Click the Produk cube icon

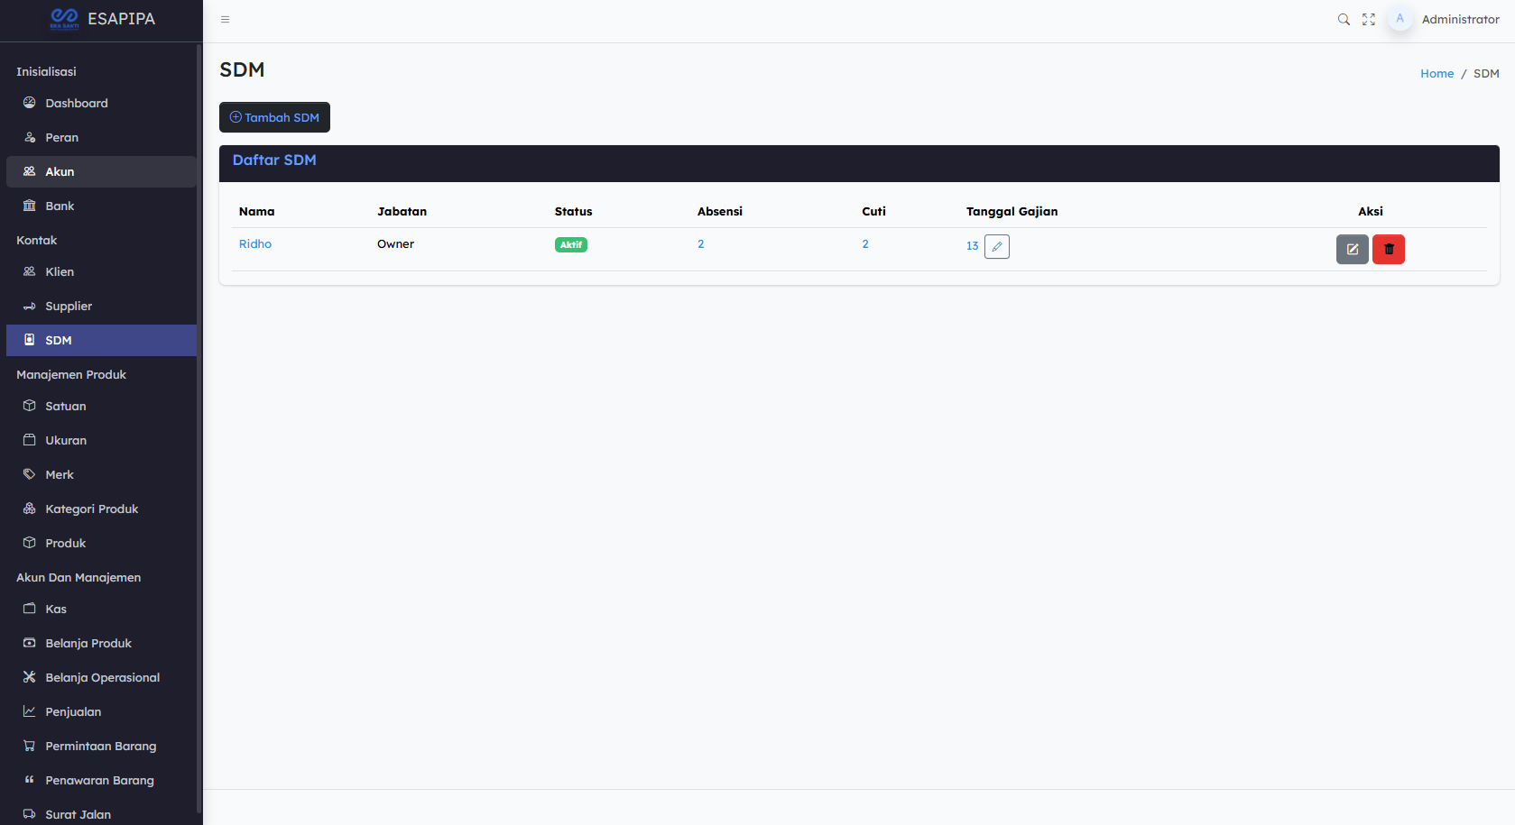coord(30,543)
